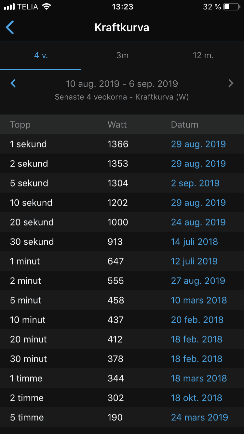Tap the back arrow in header
The width and height of the screenshot is (244, 434).
10,28
